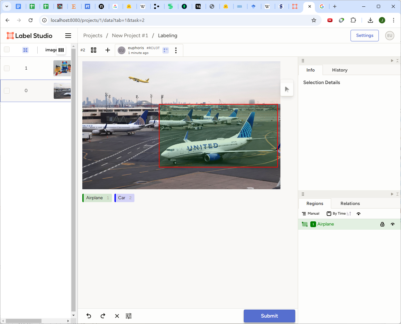Collapse the Info panel using its arrows icon
The width and height of the screenshot is (401, 324).
point(397,61)
